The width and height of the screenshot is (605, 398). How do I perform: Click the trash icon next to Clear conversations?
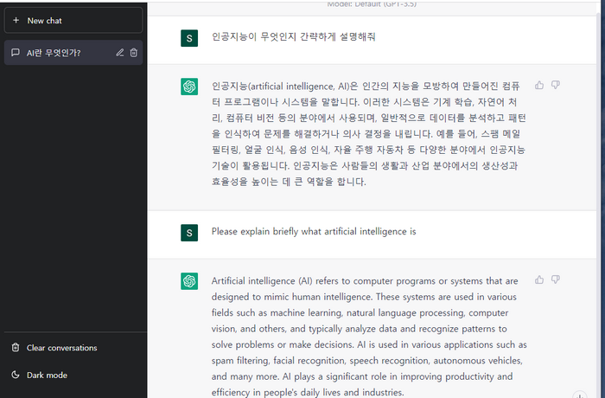coord(16,347)
